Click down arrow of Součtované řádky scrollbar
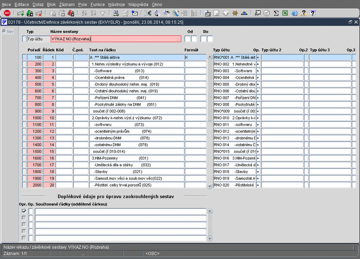 [x=210, y=239]
